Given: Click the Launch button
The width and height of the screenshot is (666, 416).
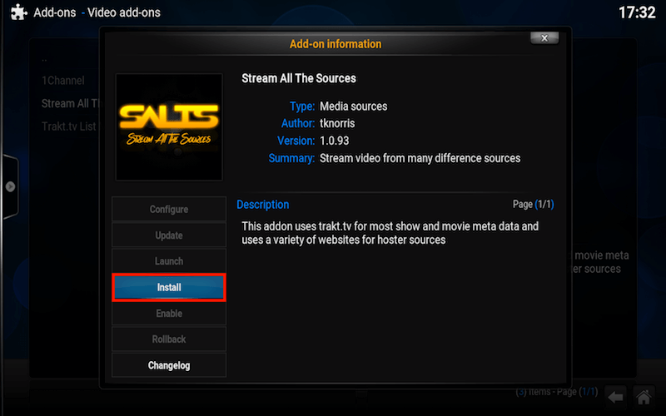Looking at the screenshot, I should tap(169, 261).
